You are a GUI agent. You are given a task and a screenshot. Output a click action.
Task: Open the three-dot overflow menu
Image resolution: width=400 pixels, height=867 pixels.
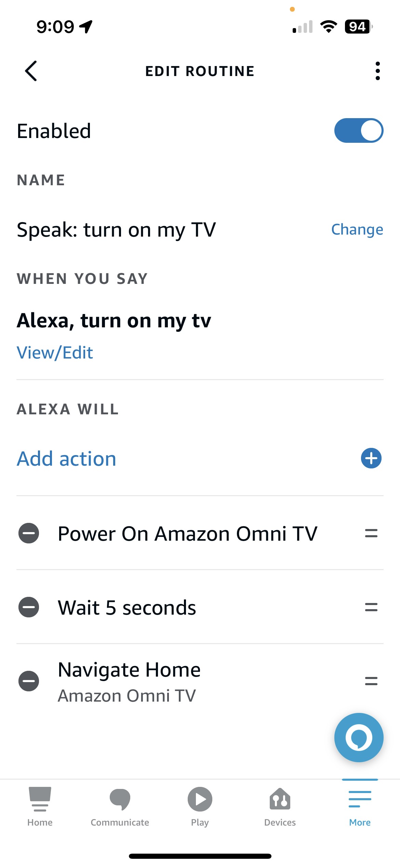(x=377, y=71)
